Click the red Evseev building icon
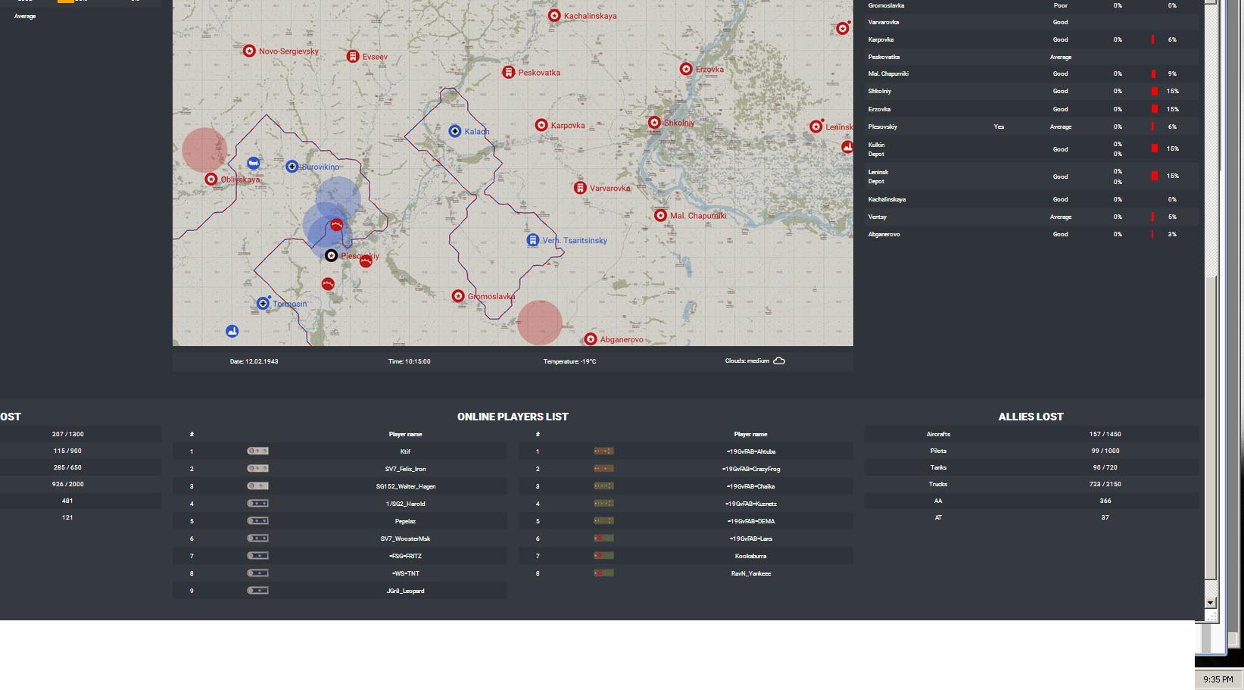This screenshot has height=690, width=1244. point(353,57)
